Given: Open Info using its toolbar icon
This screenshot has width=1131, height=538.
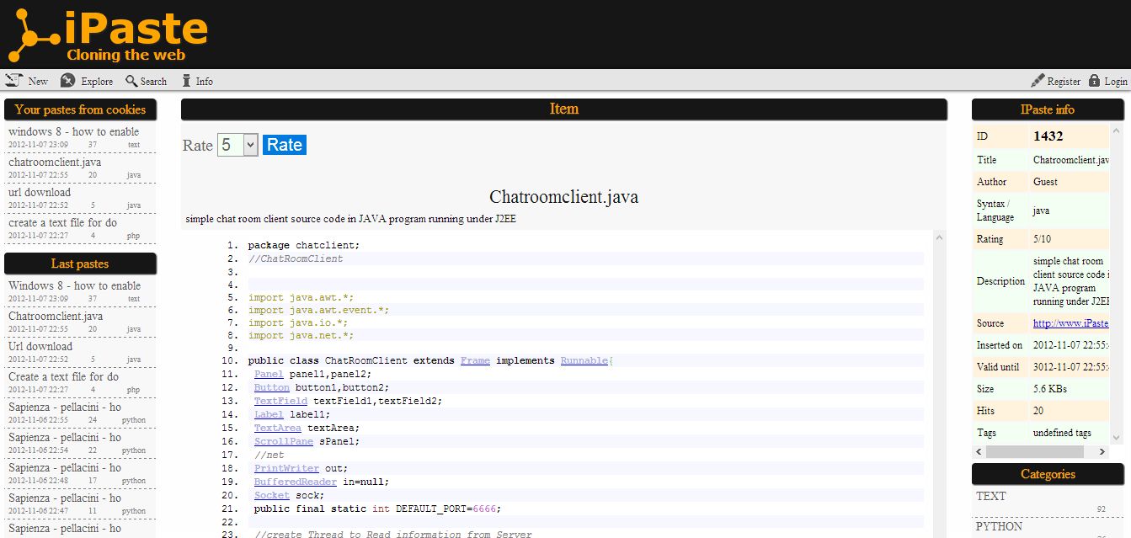Looking at the screenshot, I should (186, 80).
